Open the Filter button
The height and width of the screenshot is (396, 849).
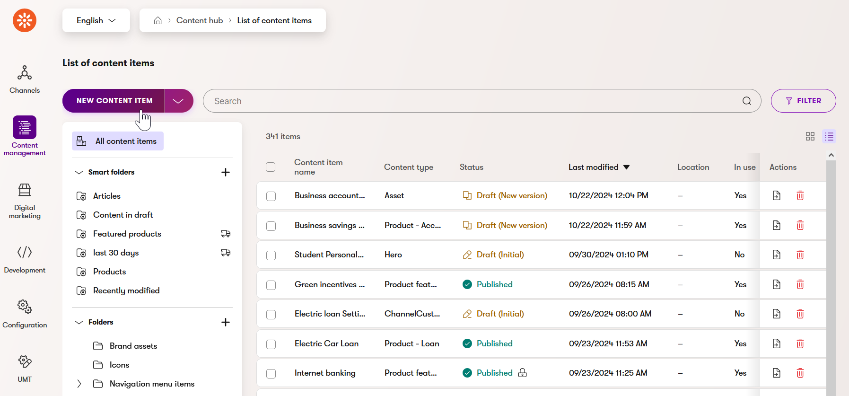pyautogui.click(x=803, y=101)
